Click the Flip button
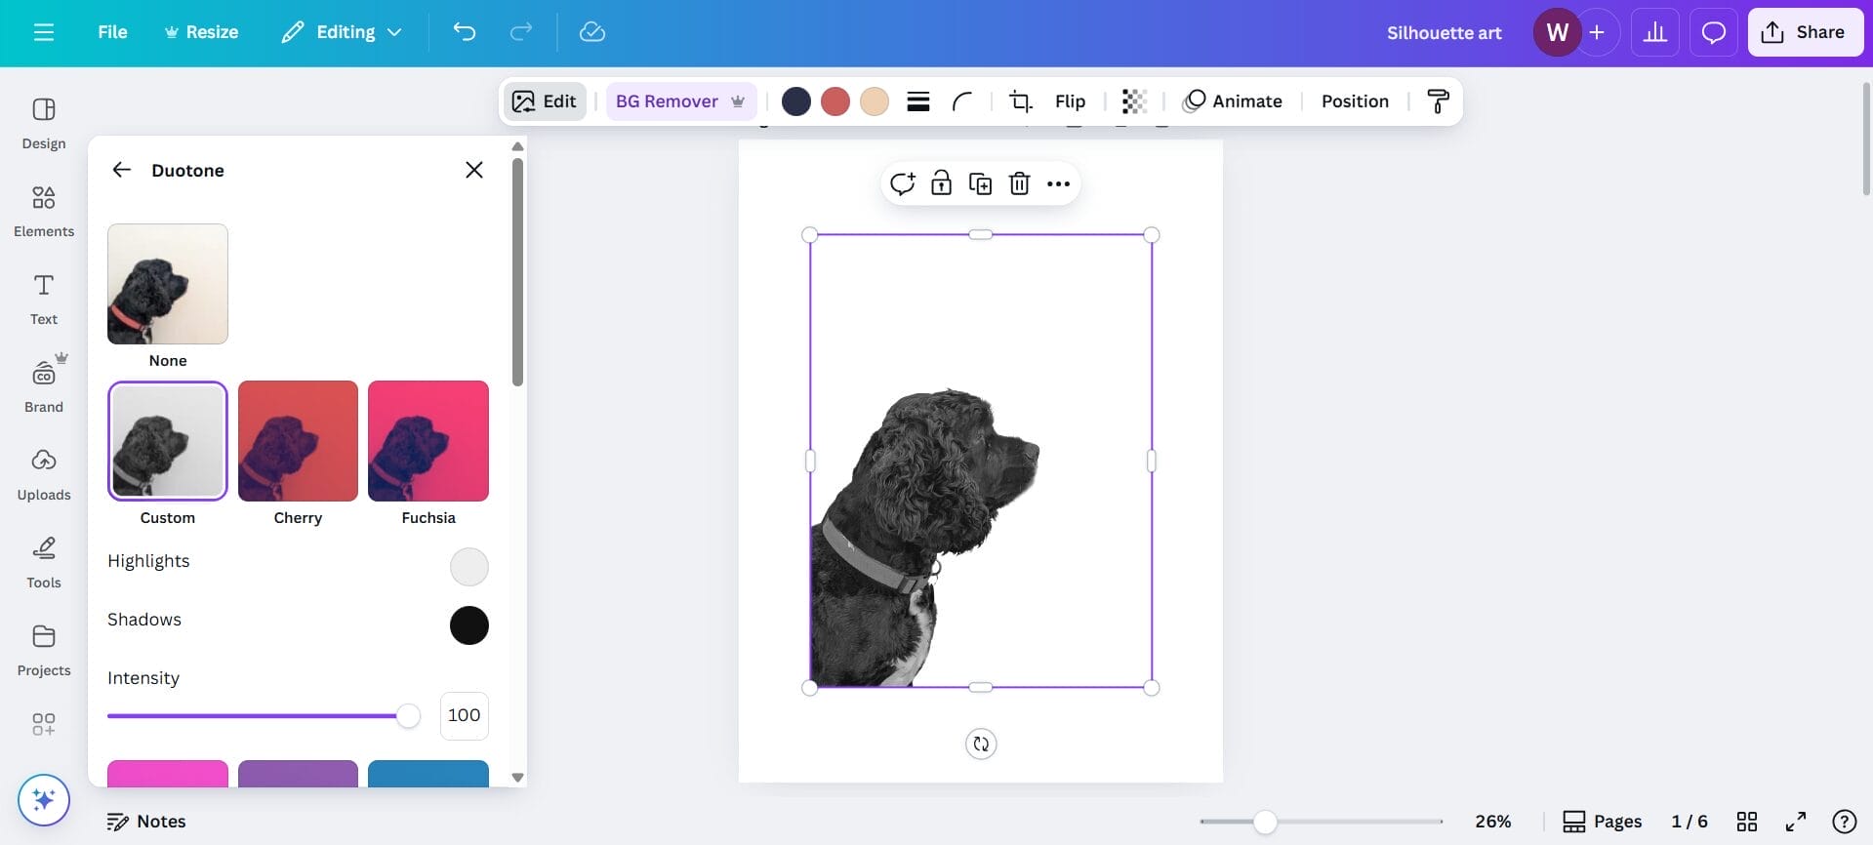 click(x=1070, y=101)
